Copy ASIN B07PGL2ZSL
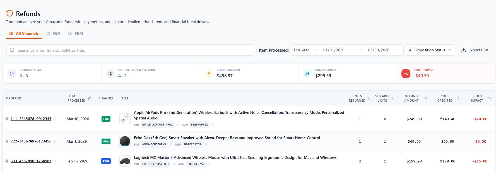This screenshot has width=496, height=173. (210, 164)
